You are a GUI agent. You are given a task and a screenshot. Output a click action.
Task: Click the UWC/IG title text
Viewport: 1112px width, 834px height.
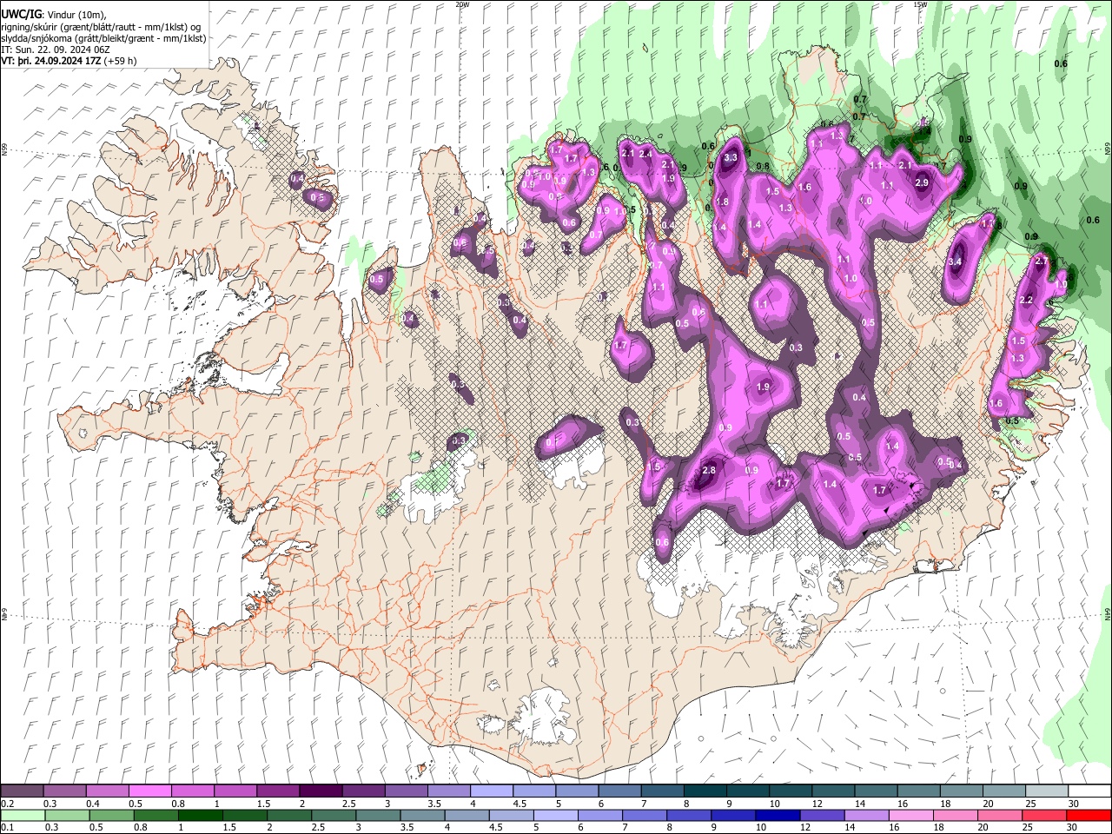coord(21,15)
